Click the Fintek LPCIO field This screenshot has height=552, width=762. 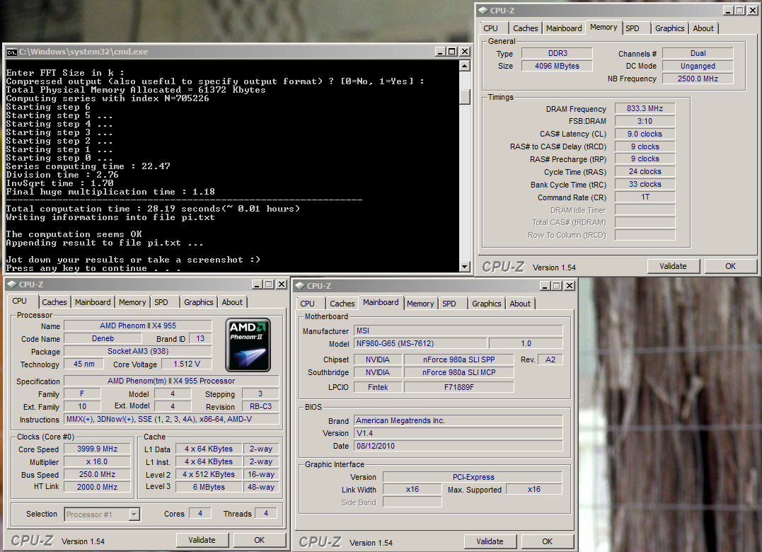coord(378,387)
